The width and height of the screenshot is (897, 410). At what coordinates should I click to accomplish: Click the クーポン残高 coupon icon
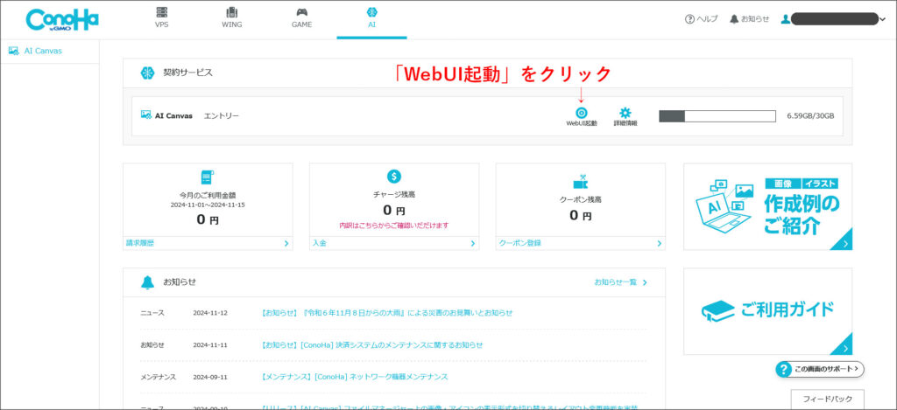(580, 182)
